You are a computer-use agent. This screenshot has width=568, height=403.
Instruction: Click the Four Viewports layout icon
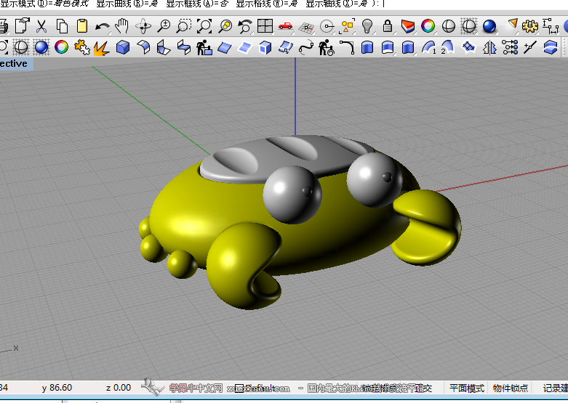click(x=265, y=26)
